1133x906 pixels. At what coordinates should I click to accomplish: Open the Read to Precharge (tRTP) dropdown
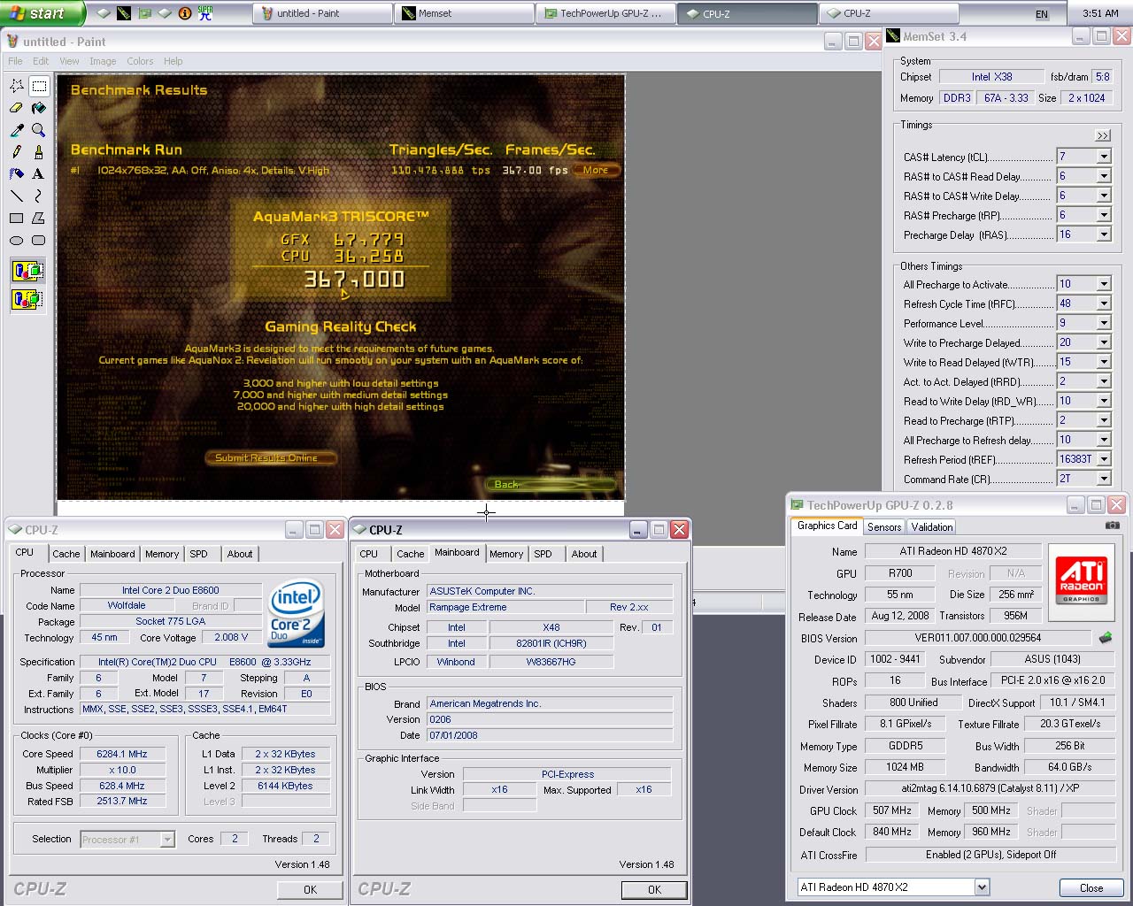tap(1104, 420)
